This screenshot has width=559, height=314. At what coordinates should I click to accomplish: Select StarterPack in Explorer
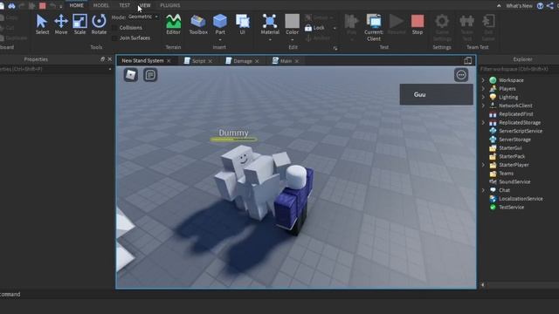512,156
